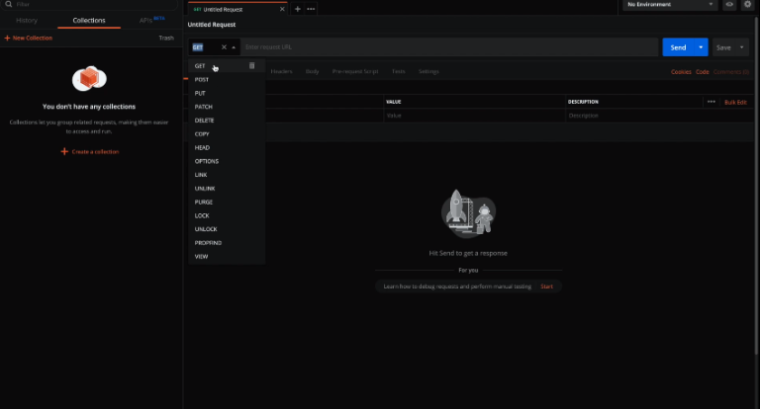Click the trash icon beside GET in dropdown

pyautogui.click(x=251, y=65)
